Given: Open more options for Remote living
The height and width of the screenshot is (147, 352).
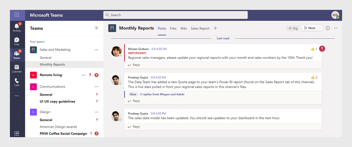Looking at the screenshot, I should coord(83,75).
